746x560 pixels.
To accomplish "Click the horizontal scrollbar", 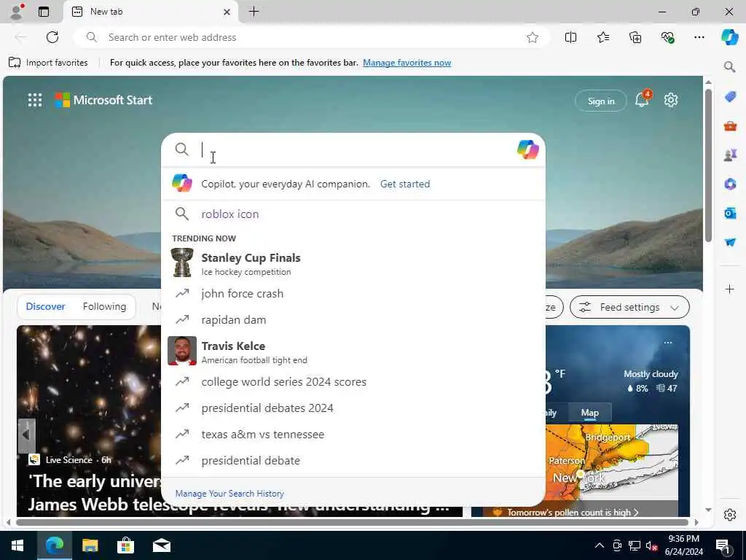I will (x=352, y=522).
